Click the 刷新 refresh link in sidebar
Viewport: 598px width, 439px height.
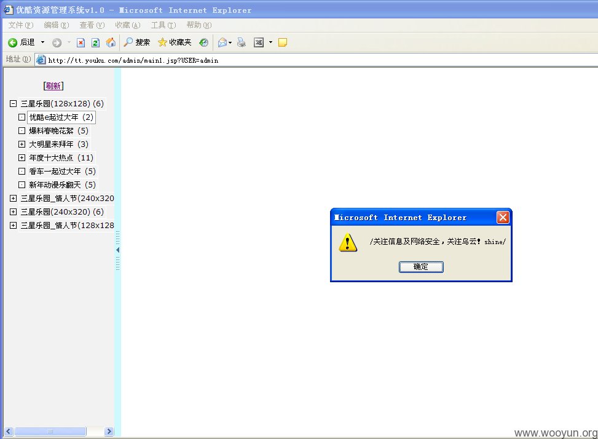pos(53,86)
